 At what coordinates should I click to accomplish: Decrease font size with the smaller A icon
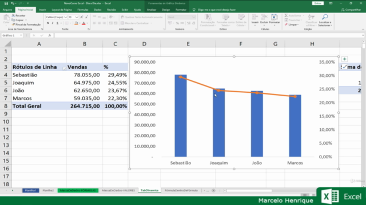click(x=86, y=17)
